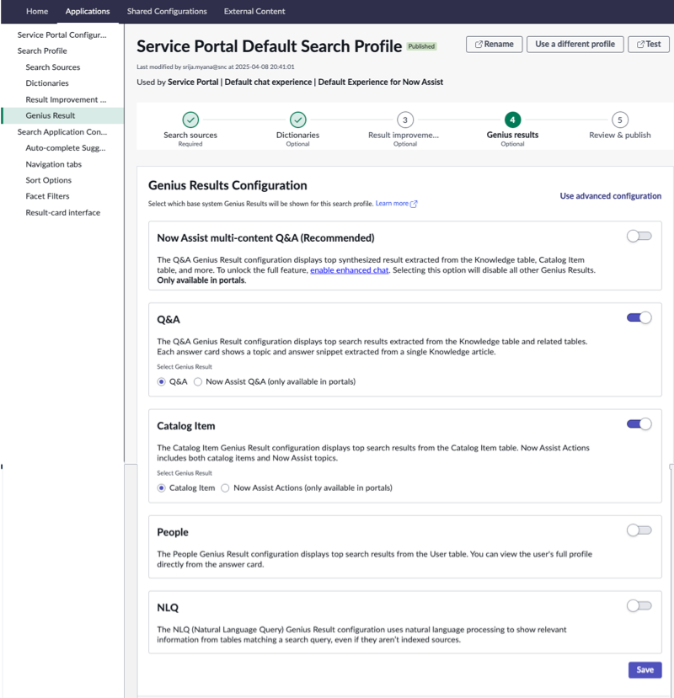674x698 pixels.
Task: Click the Dictionaries completed step circle
Action: pyautogui.click(x=297, y=120)
